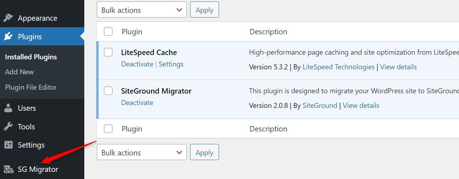This screenshot has width=459, height=179.
Task: Click the Settings sliders icon
Action: pos(8,145)
